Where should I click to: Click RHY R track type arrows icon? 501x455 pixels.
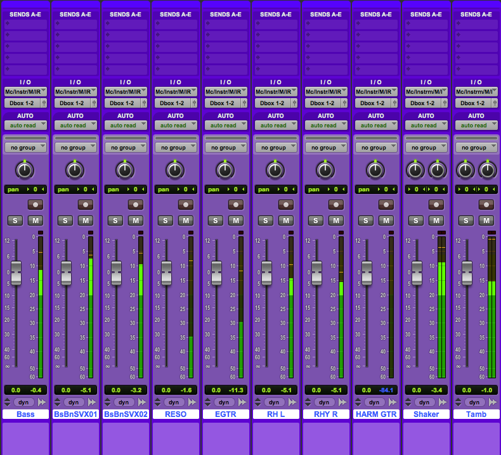pos(308,402)
